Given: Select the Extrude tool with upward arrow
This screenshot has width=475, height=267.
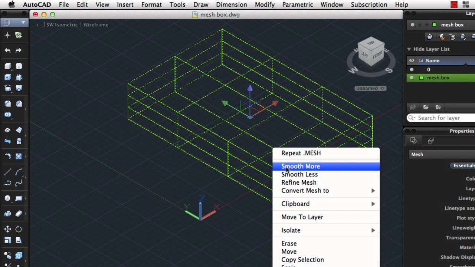Looking at the screenshot, I should click(x=7, y=78).
